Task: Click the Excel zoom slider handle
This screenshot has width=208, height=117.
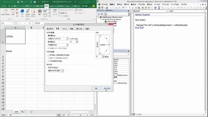Action: [x=80, y=115]
